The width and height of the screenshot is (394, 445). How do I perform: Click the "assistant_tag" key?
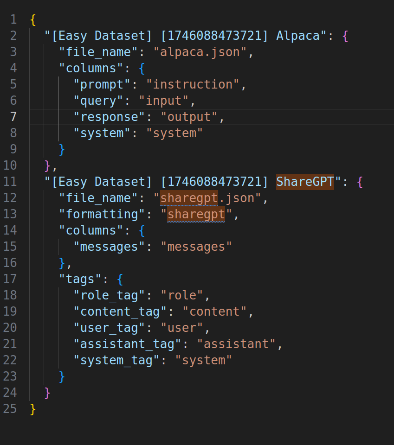pos(127,344)
